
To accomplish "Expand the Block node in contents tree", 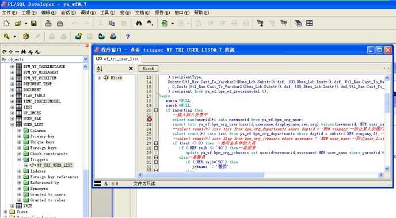I will (x=100, y=78).
